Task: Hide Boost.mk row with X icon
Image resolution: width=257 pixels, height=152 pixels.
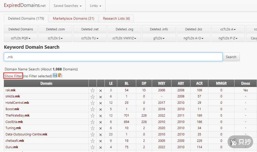Action: pyautogui.click(x=101, y=109)
